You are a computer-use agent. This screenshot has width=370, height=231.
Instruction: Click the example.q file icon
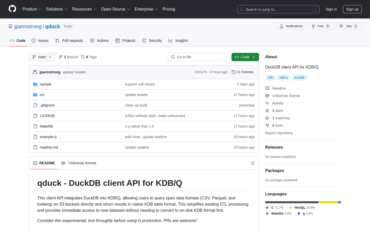tap(35, 137)
